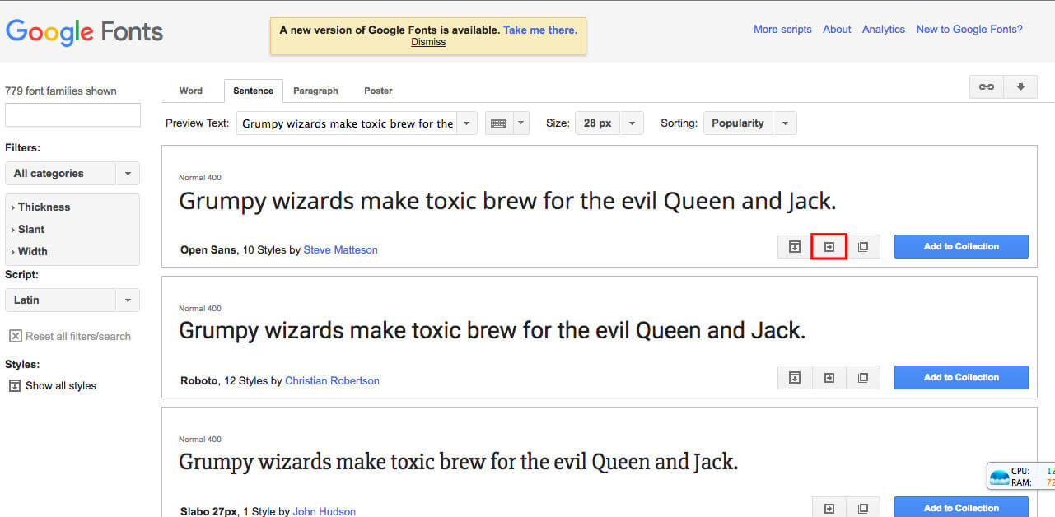Click the quick-use arrow icon for Roboto
Image resolution: width=1055 pixels, height=517 pixels.
(829, 378)
